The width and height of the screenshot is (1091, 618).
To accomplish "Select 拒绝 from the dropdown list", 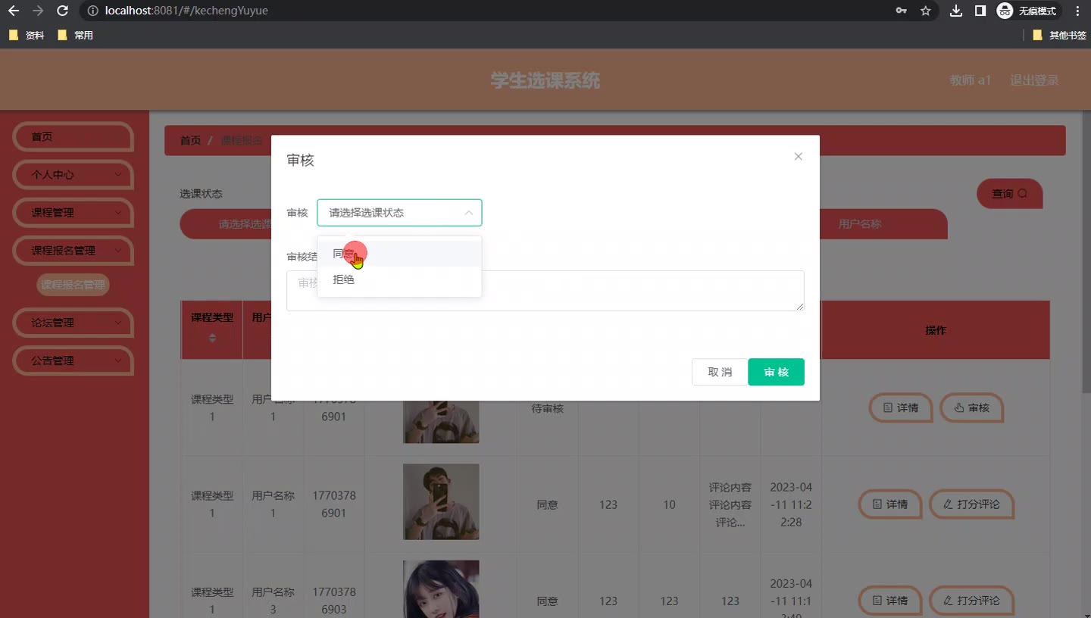I will 399,279.
